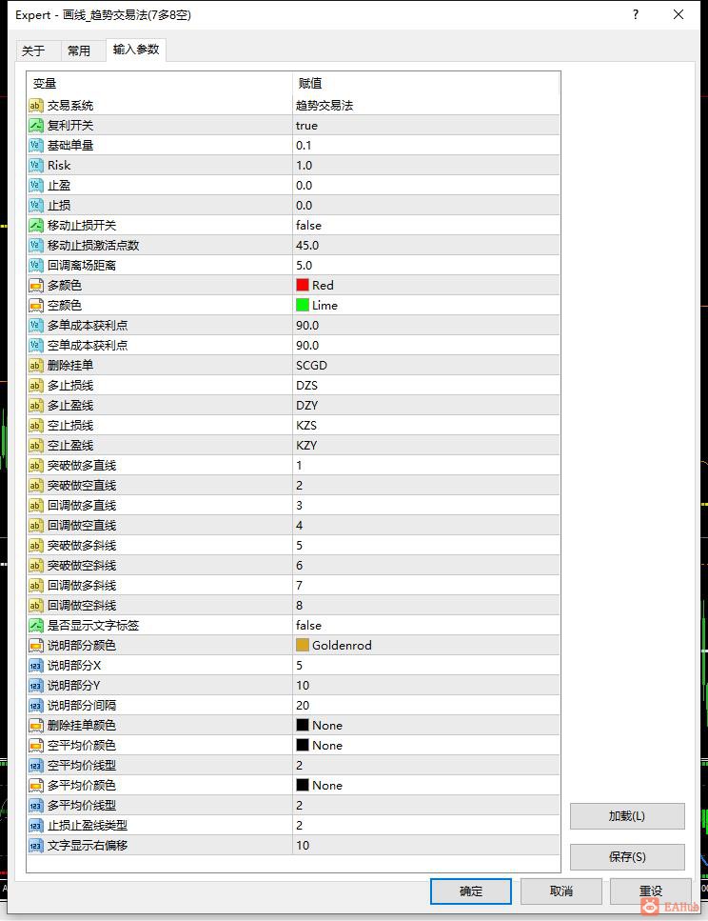Click the integer icon beside 文字显示右偏移
The height and width of the screenshot is (921, 708).
(36, 845)
